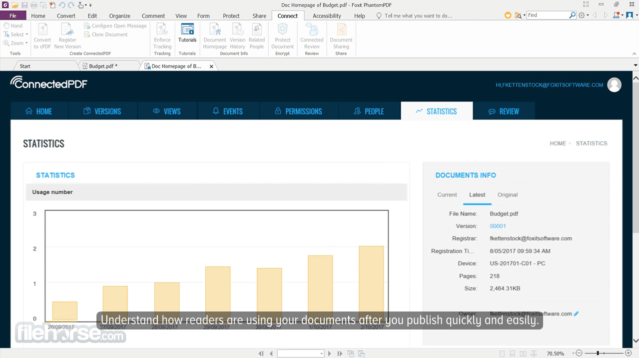This screenshot has height=358, width=639.
Task: Open the VERSIONS tab in ConnectedPDF
Action: click(x=102, y=111)
